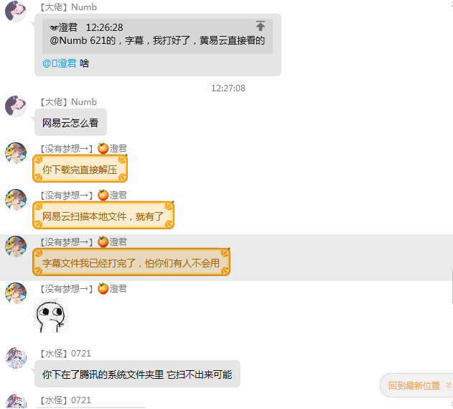Viewport: 453px width, 409px height.
Task: Open Numb's avatar next to 网易云怎么看
Action: 16,106
